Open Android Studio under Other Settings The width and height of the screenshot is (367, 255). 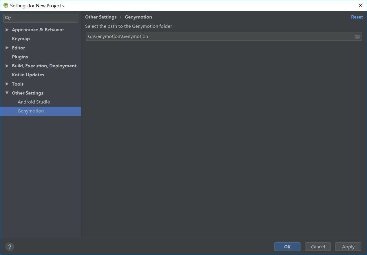pos(34,102)
